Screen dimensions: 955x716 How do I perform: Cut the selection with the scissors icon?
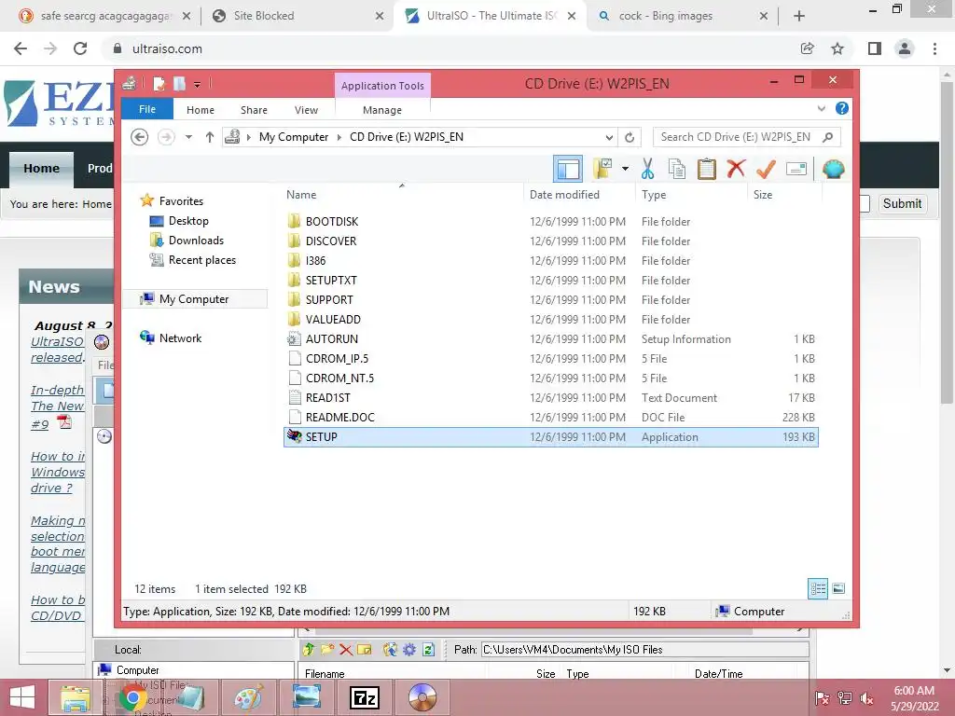click(x=647, y=169)
